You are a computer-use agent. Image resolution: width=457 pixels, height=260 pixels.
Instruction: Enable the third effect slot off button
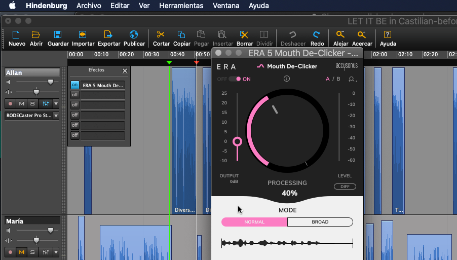pos(74,105)
